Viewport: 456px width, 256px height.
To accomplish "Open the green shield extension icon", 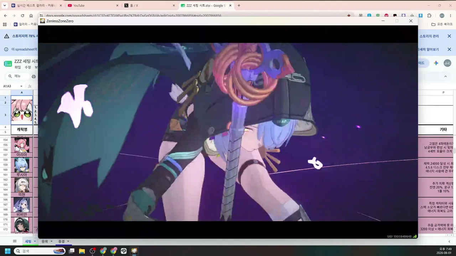I will pos(378,16).
